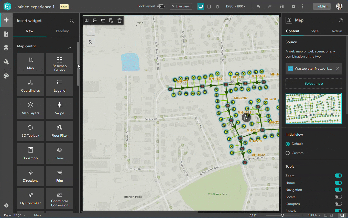
Task: Click the Select map button
Action: coord(313,84)
